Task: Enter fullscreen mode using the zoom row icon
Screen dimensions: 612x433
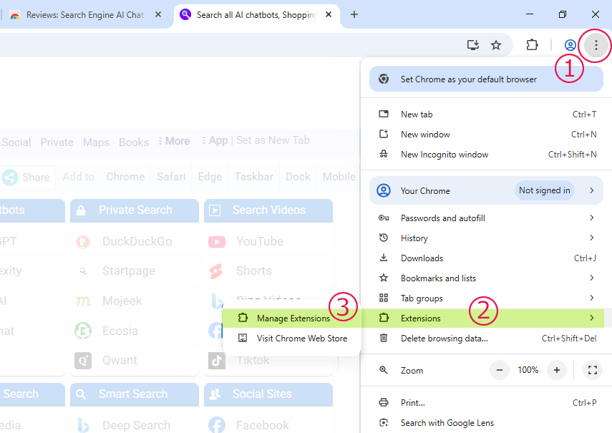Action: point(592,370)
